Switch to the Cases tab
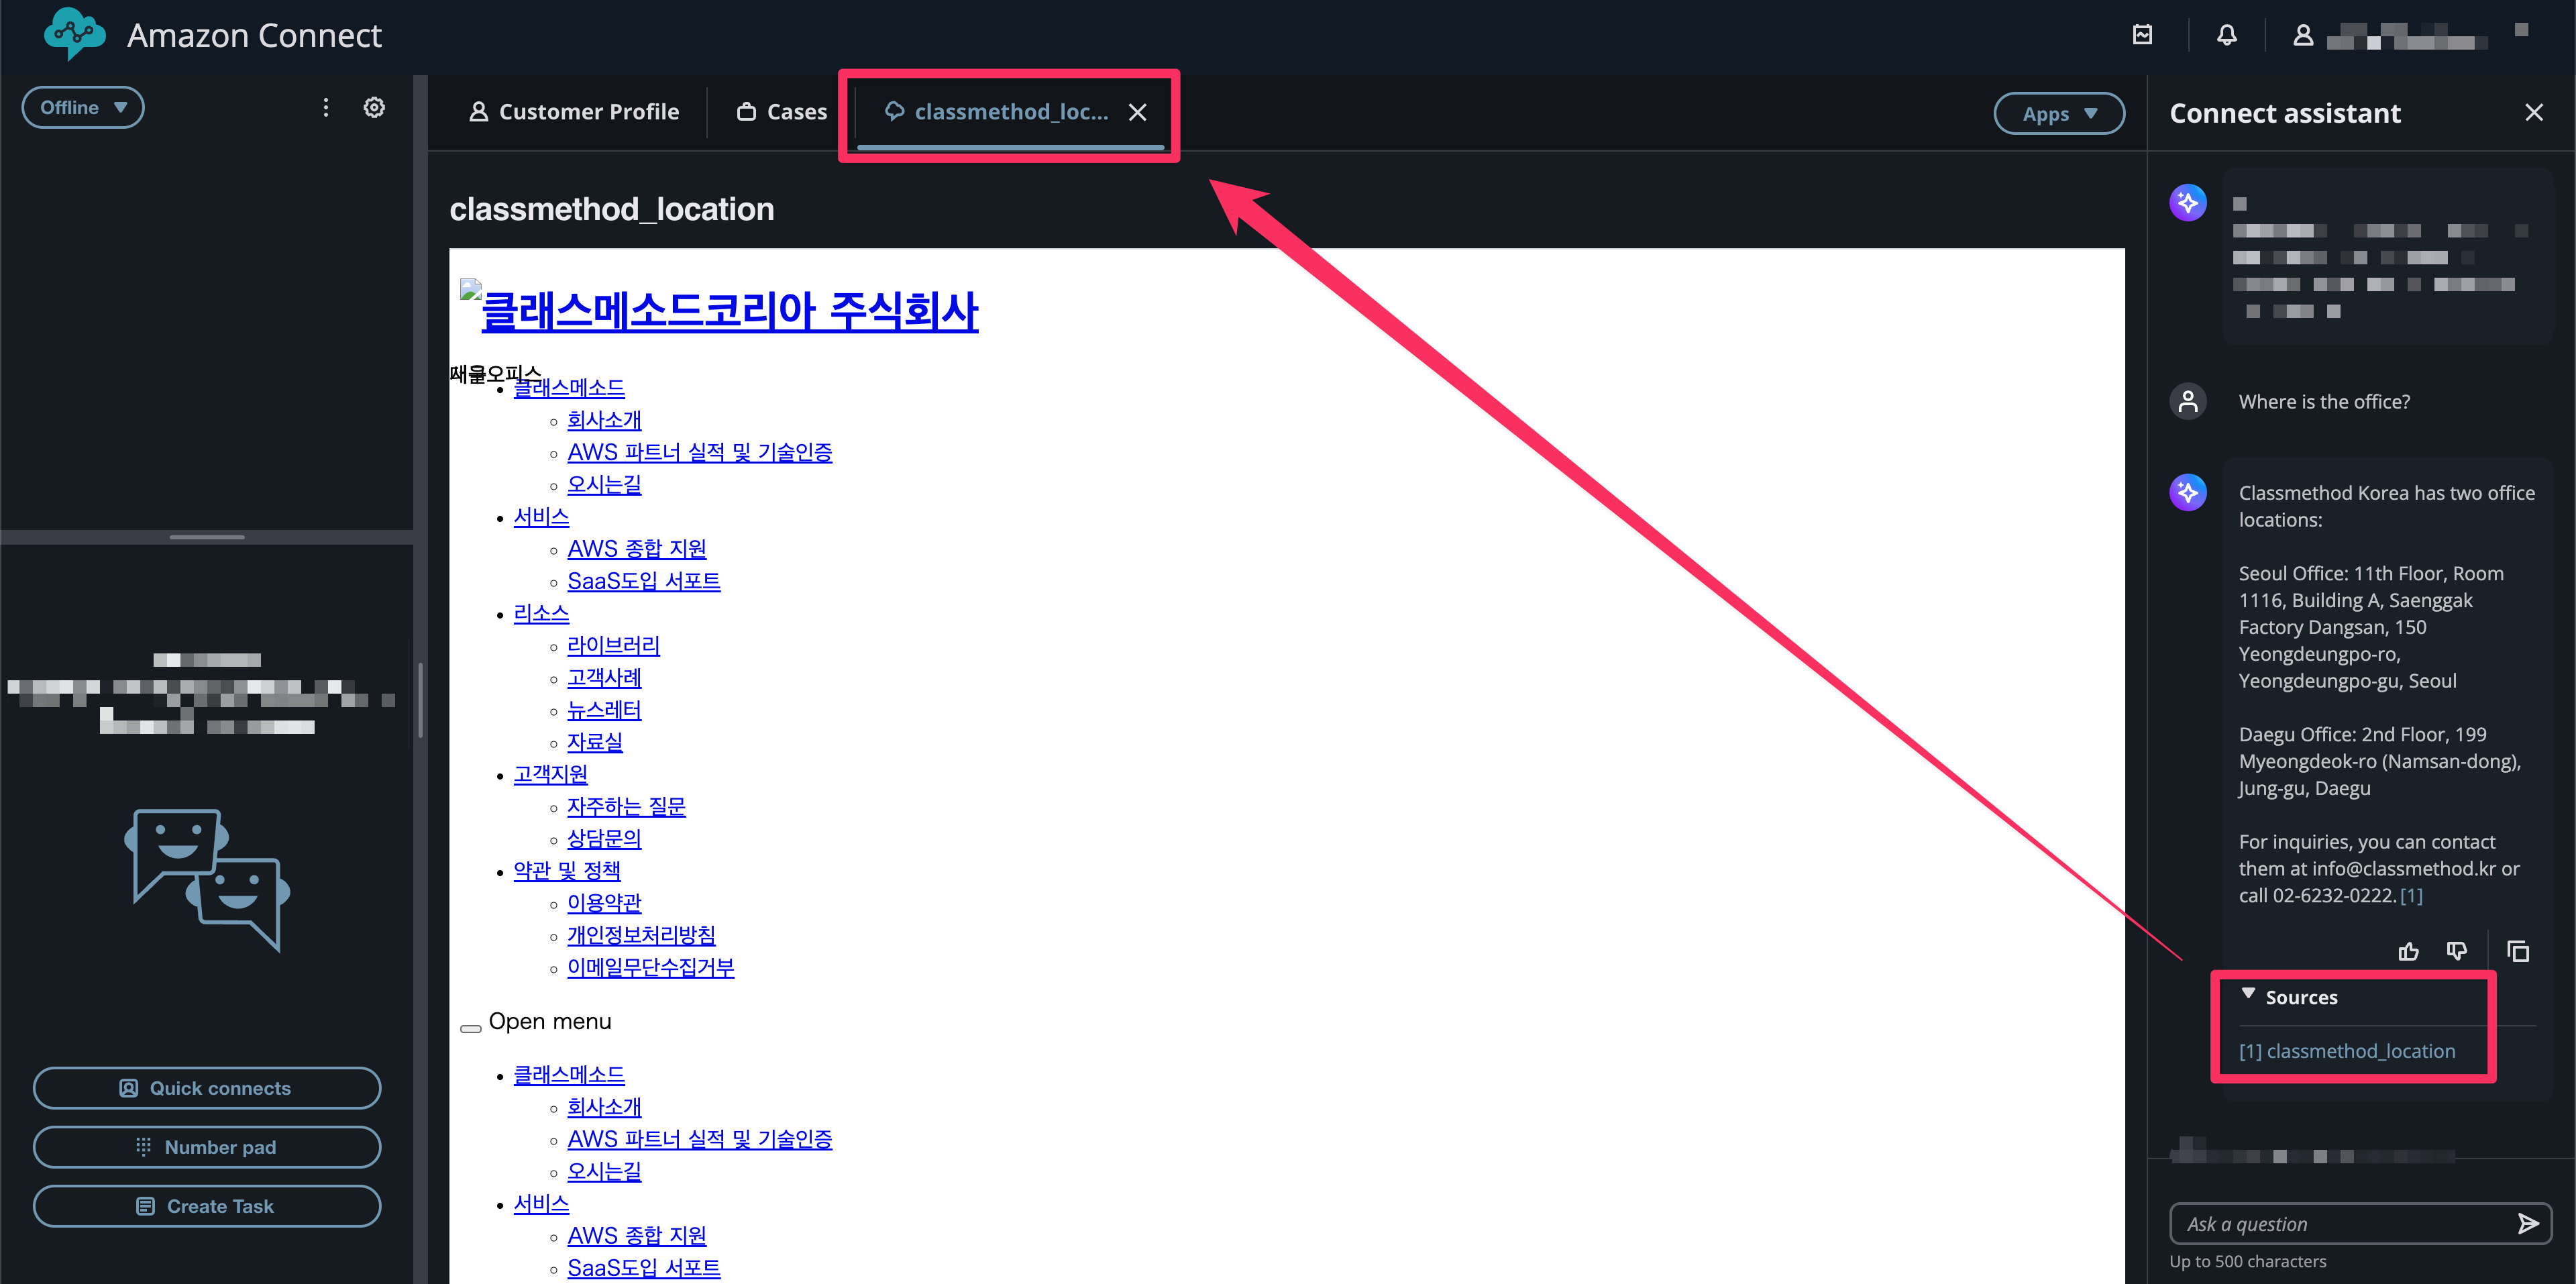This screenshot has width=2576, height=1284. coord(782,112)
